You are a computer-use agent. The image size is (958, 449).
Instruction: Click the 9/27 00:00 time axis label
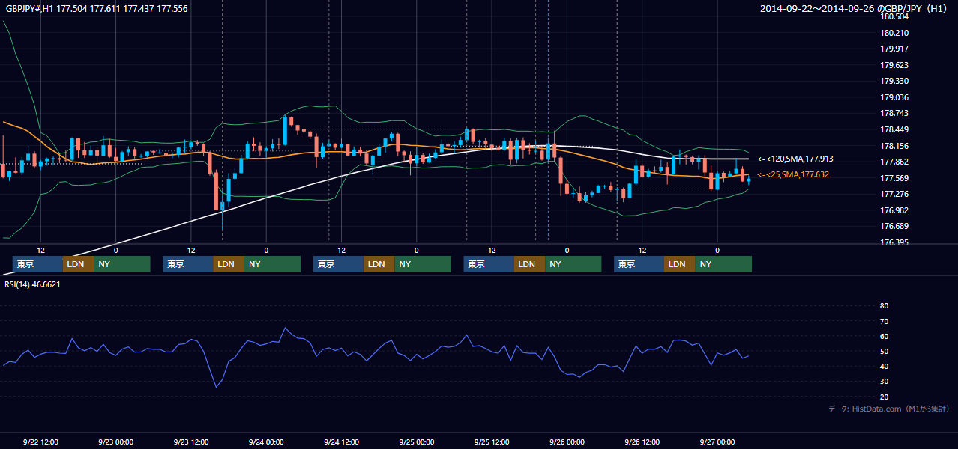717,442
